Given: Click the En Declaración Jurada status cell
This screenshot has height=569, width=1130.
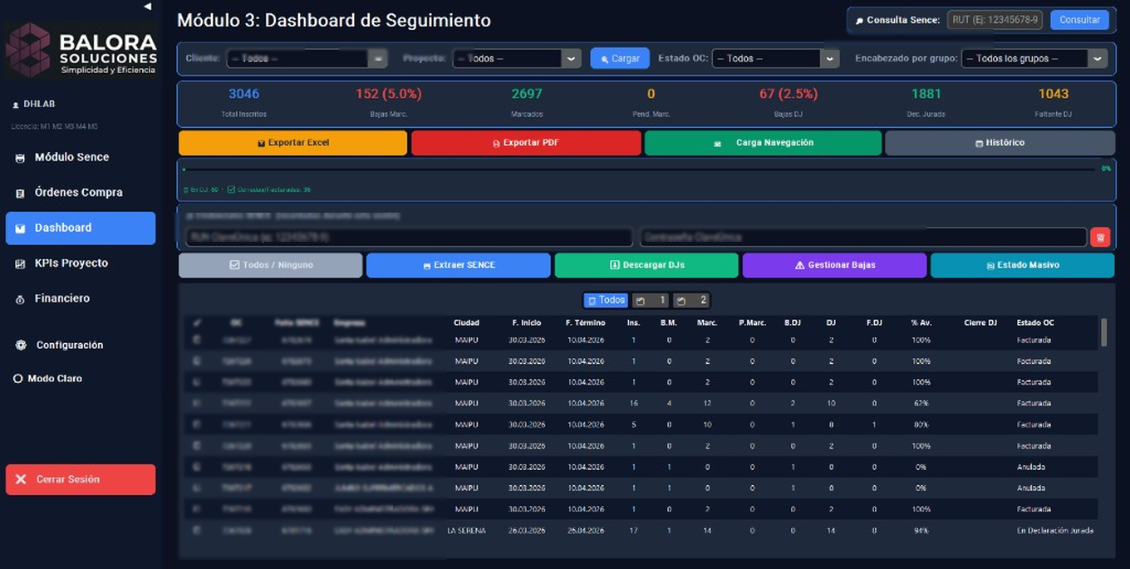Looking at the screenshot, I should [x=1055, y=530].
